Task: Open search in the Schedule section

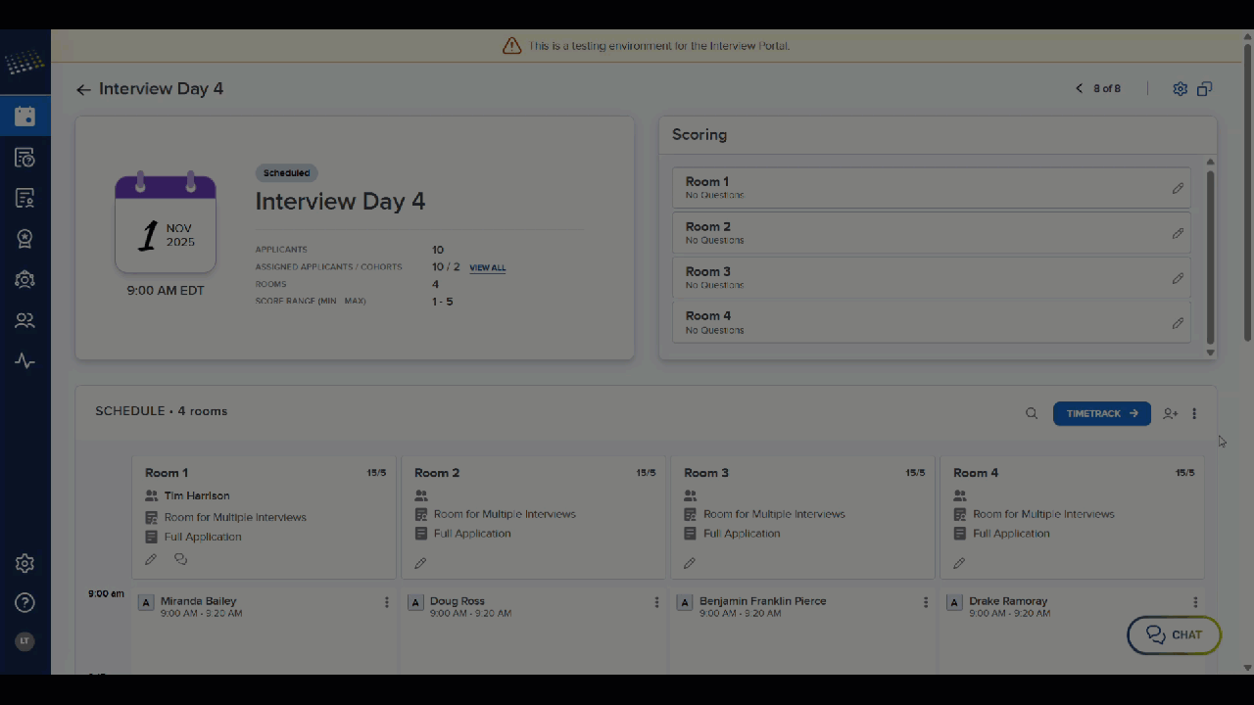Action: pyautogui.click(x=1031, y=413)
